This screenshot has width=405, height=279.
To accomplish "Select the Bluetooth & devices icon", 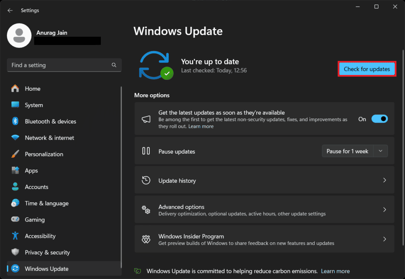I will [14, 121].
